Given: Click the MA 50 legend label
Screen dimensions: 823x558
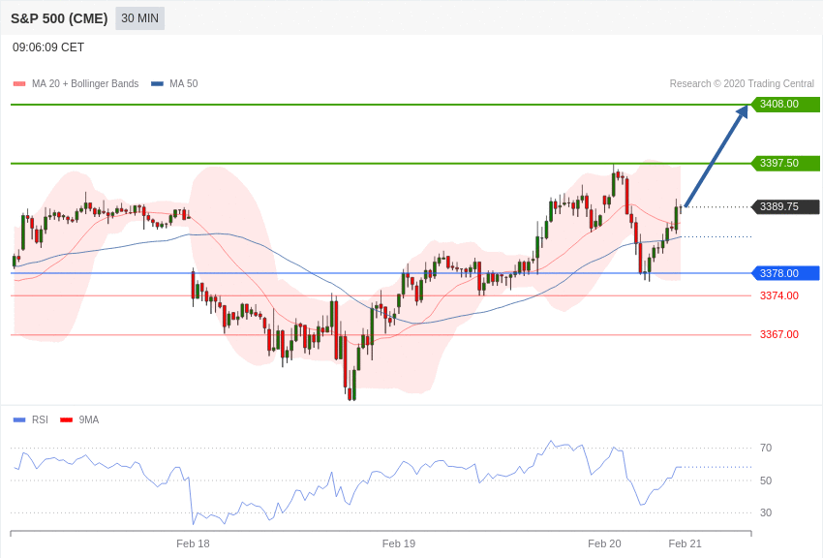Looking at the screenshot, I should [184, 83].
